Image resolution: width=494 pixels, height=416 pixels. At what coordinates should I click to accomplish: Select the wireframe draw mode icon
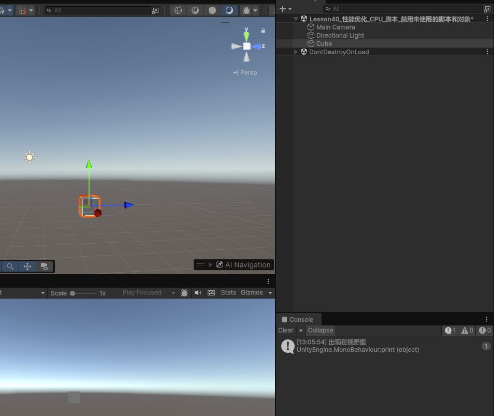178,10
